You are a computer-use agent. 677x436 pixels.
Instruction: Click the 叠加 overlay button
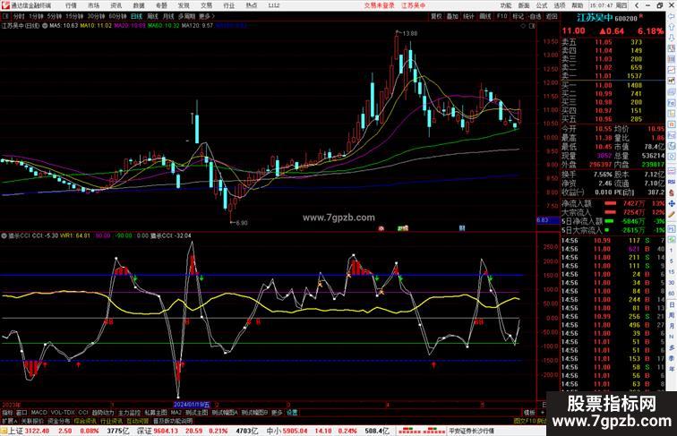click(452, 16)
